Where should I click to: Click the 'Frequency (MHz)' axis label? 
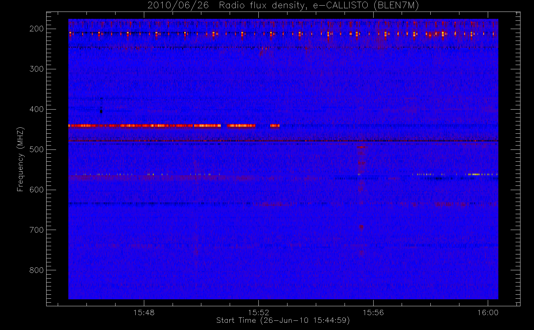coord(20,159)
